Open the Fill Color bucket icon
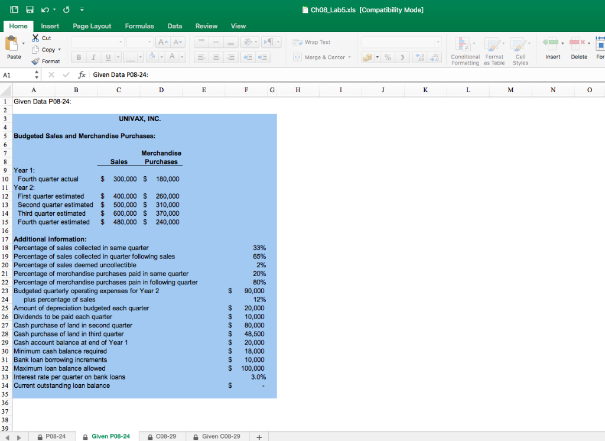This screenshot has height=441, width=605. [152, 57]
